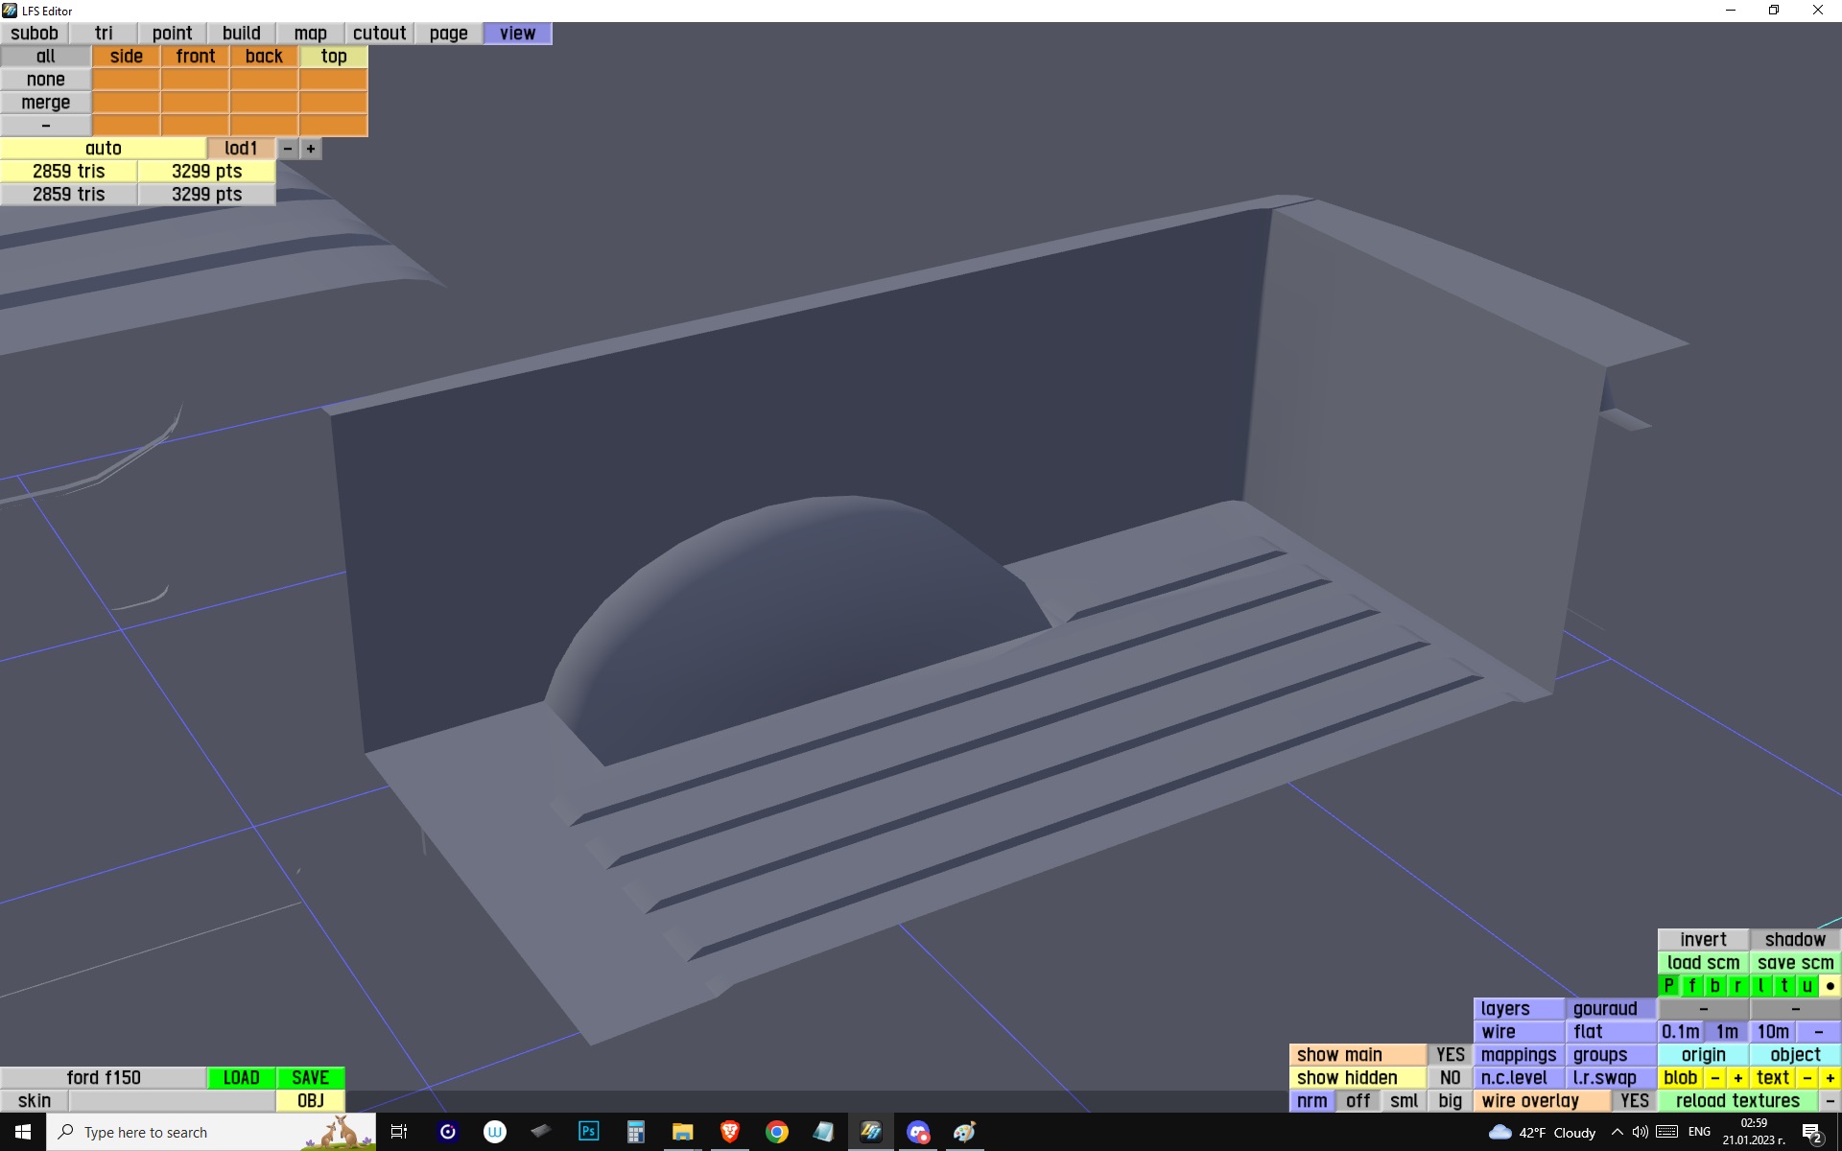1842x1151 pixels.
Task: Select the 1m grid size
Action: (1727, 1032)
